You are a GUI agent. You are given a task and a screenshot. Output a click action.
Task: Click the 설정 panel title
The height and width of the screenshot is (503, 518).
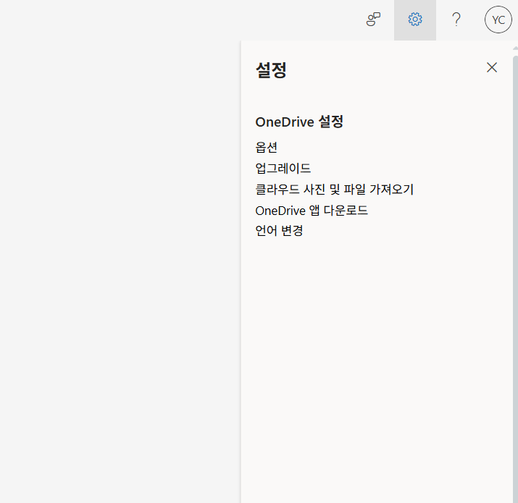click(271, 70)
